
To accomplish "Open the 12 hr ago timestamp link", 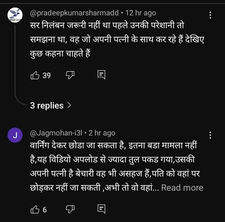I will tap(140, 13).
